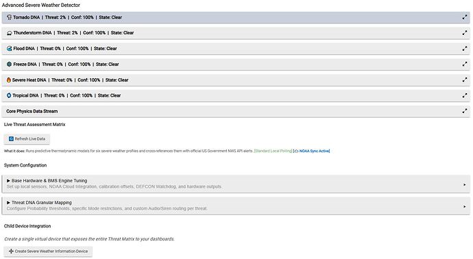Image resolution: width=473 pixels, height=259 pixels.
Task: Create Severe Weather Information Device
Action: point(48,251)
